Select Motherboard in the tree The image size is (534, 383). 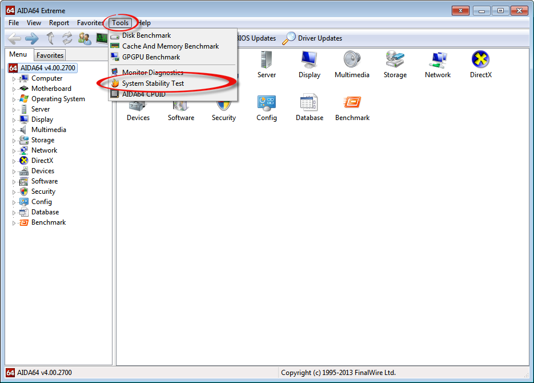[x=51, y=89]
